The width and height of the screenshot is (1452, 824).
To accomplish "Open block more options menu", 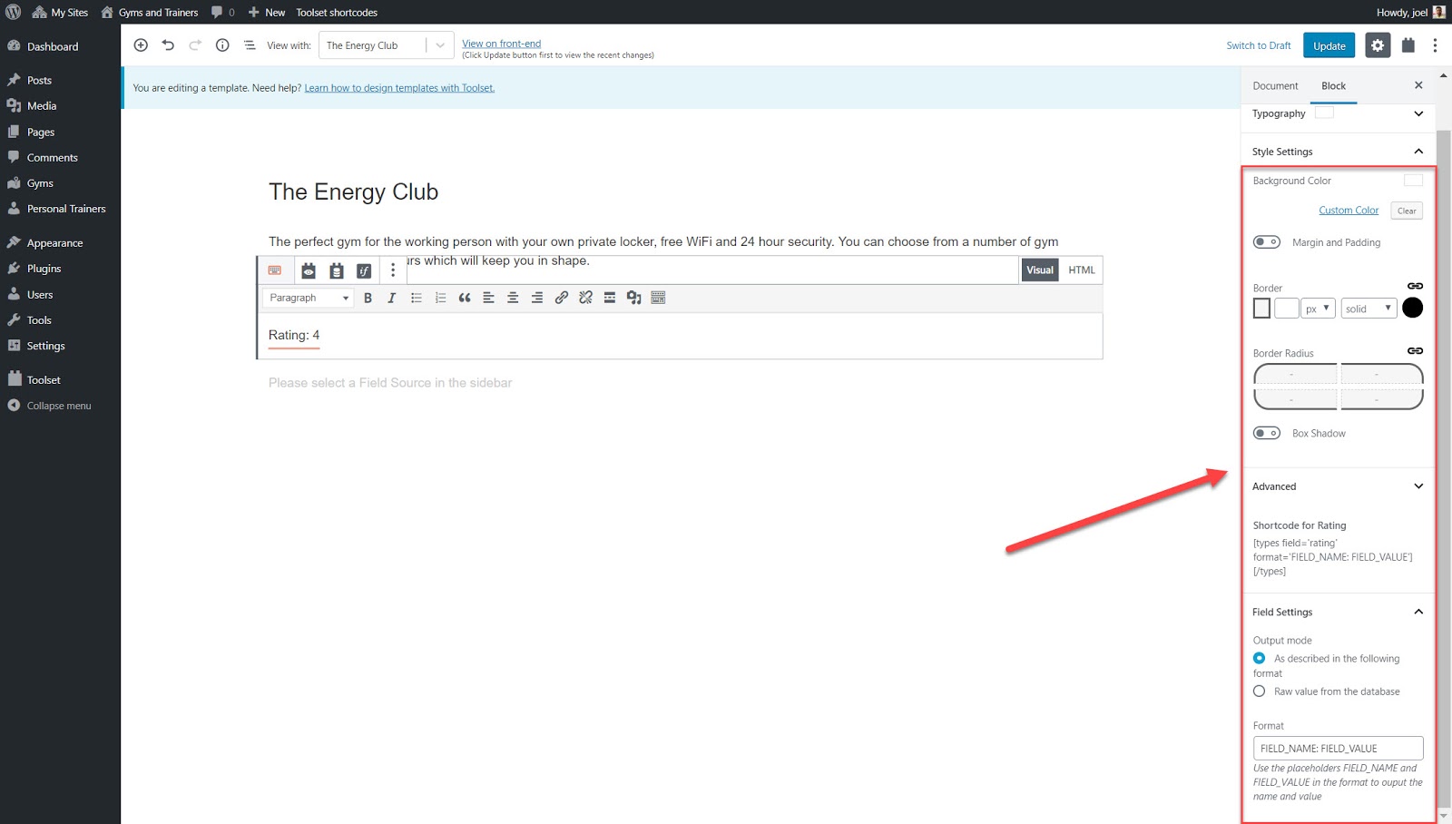I will (393, 270).
